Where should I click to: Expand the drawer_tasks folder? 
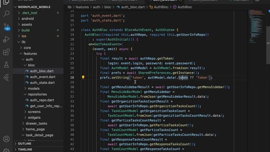23,124
